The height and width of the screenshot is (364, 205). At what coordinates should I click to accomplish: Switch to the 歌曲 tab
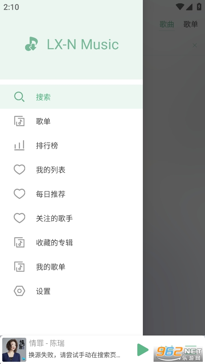tap(167, 24)
